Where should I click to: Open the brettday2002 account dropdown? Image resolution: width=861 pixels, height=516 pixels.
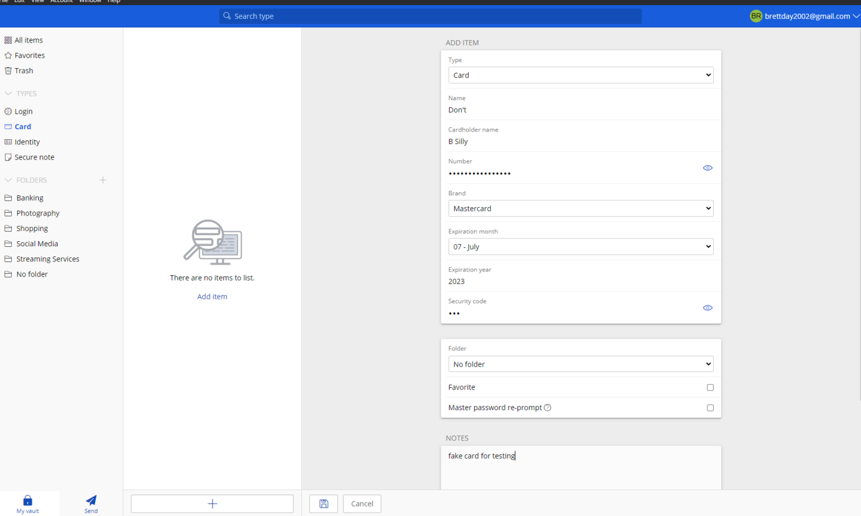(803, 16)
